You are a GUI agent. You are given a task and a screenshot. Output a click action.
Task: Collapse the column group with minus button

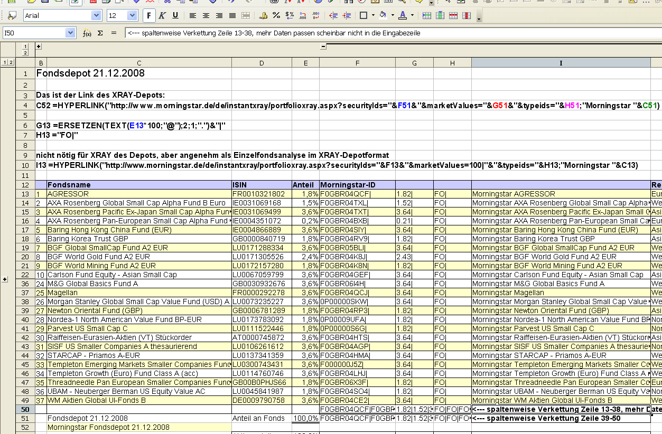click(x=323, y=47)
